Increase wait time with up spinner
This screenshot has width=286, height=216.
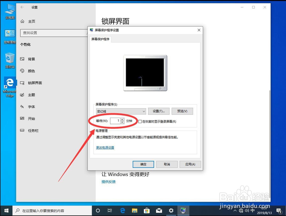122,119
